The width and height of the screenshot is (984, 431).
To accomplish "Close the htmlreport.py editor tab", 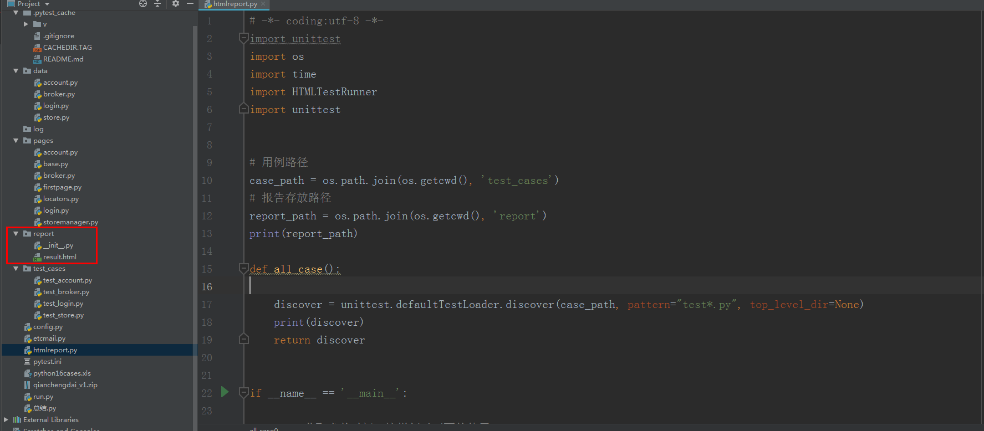I will (x=263, y=4).
